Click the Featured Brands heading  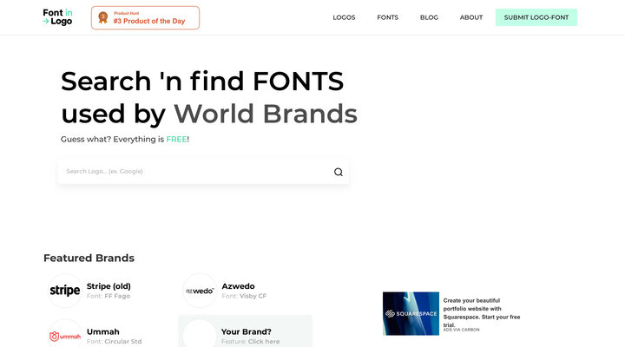tap(89, 258)
